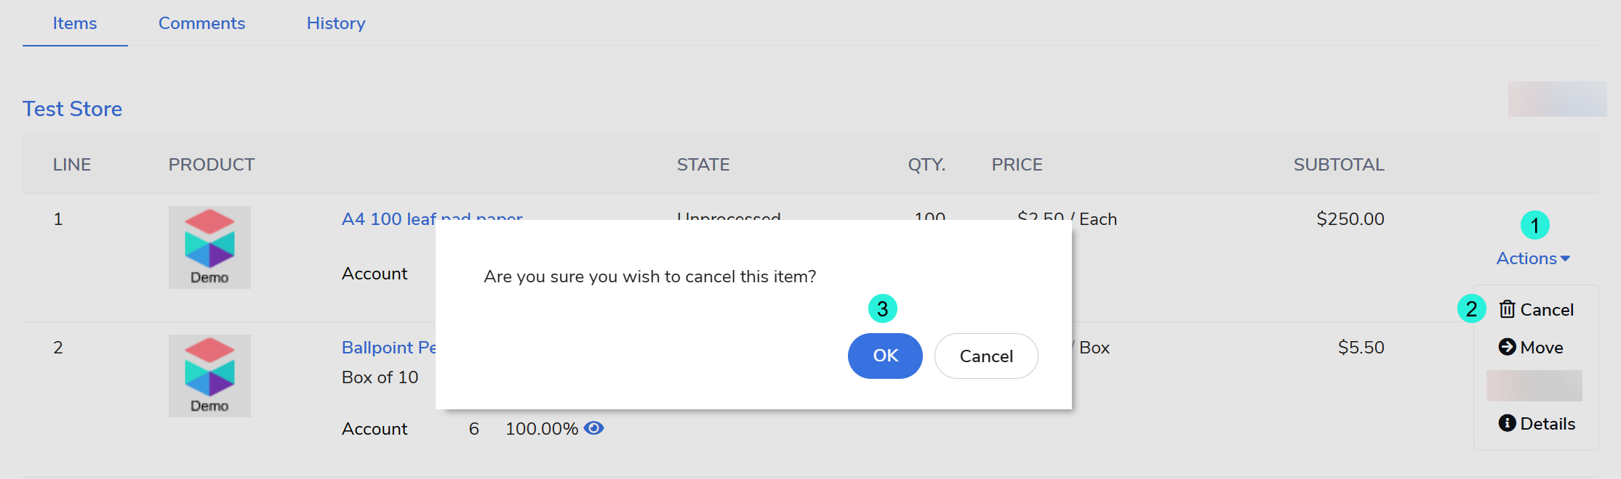The width and height of the screenshot is (1621, 479).
Task: Click the trash icon beside Cancel
Action: point(1507,310)
